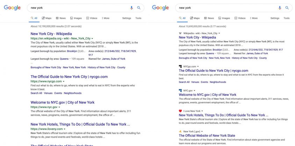Expand arrow beside https://www.iloveny.com on left

(x=65, y=129)
